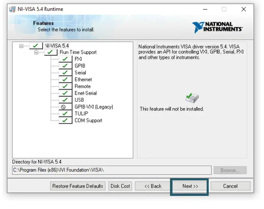Image resolution: width=264 pixels, height=209 pixels.
Task: Cancel the NI-VISA installation
Action: [230, 186]
